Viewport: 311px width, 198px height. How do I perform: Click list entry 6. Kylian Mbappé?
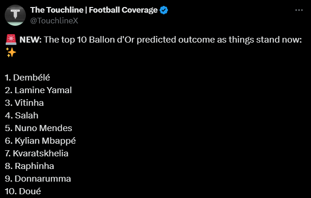click(40, 141)
